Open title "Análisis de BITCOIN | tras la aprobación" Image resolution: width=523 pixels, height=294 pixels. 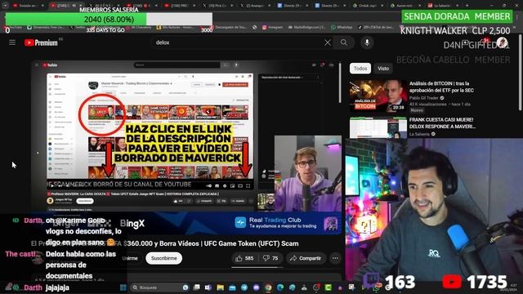pos(441,87)
